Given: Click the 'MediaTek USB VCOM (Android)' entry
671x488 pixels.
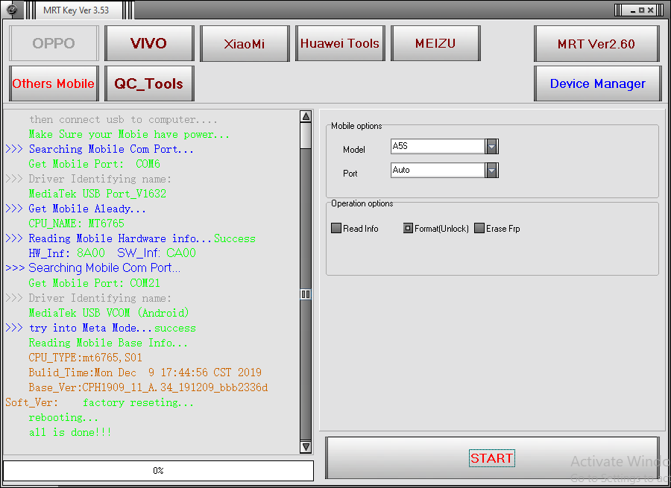Looking at the screenshot, I should (109, 313).
